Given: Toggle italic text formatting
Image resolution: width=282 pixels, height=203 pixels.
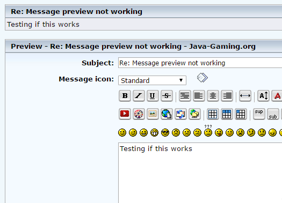Looking at the screenshot, I should tap(139, 96).
